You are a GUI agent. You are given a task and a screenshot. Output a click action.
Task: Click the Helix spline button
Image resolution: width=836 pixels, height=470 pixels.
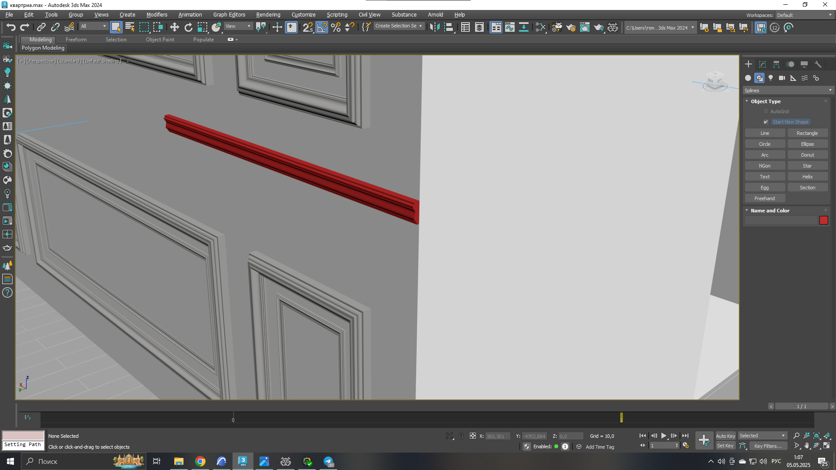click(x=807, y=177)
